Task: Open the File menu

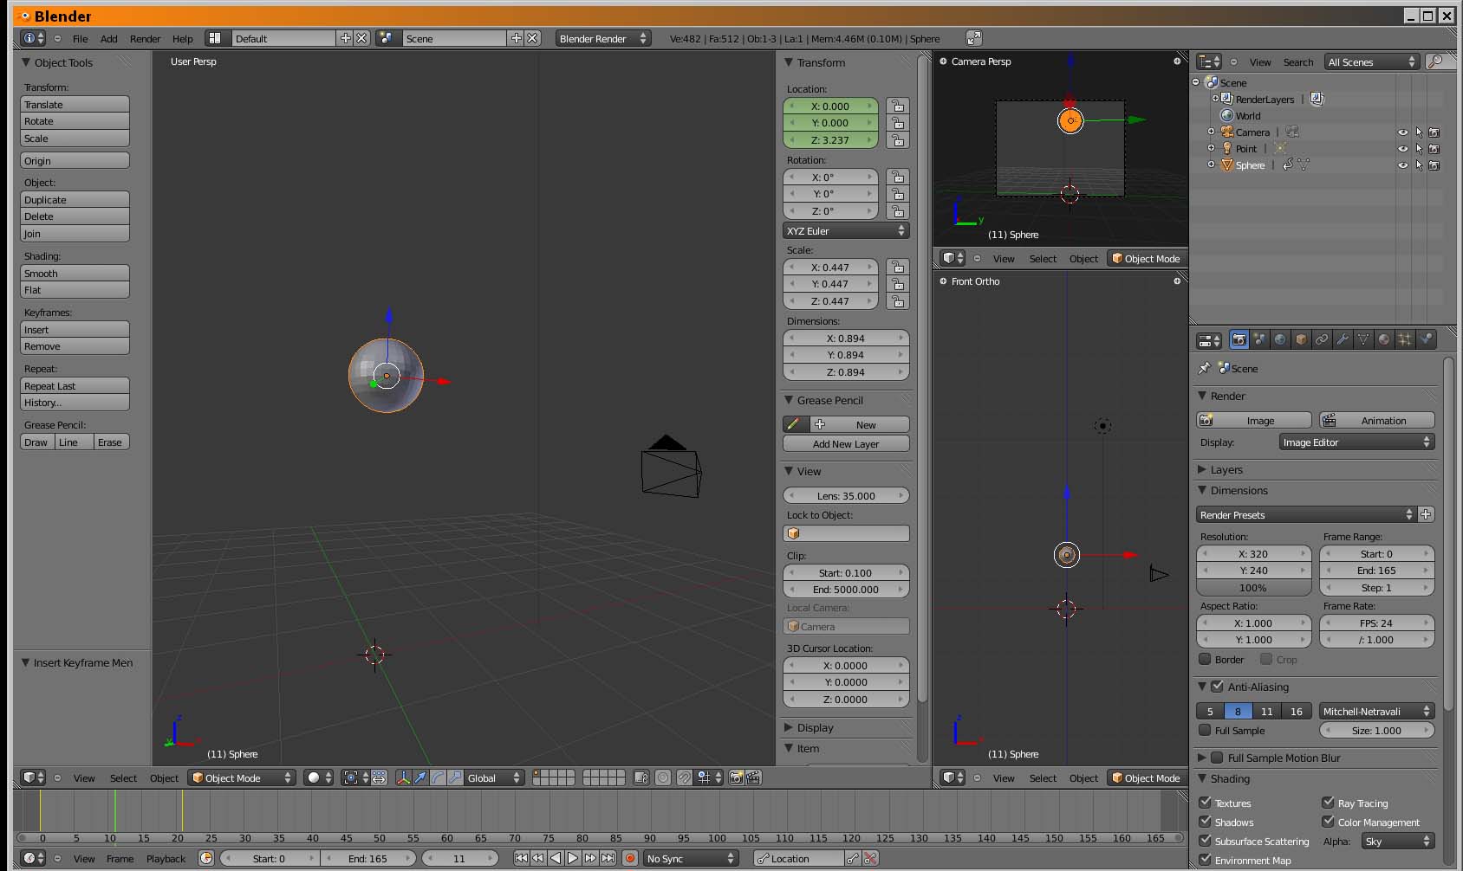Action: [81, 39]
